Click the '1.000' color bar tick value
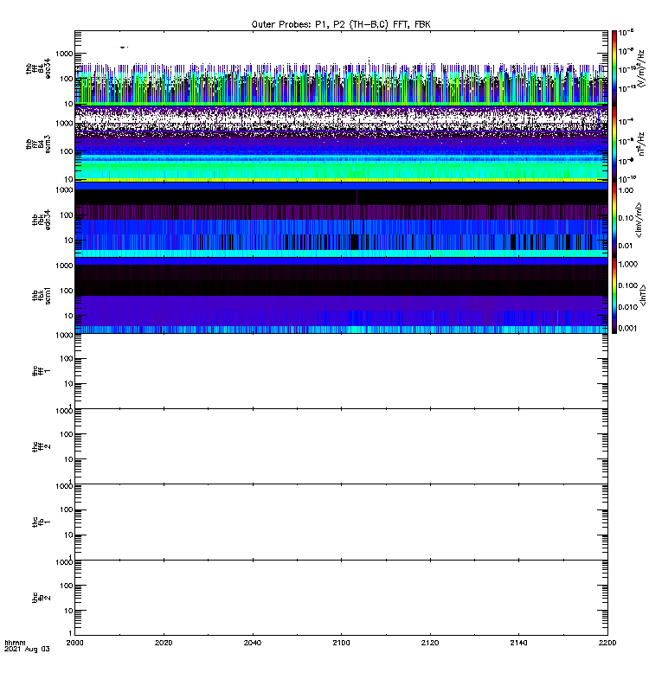 pos(628,264)
